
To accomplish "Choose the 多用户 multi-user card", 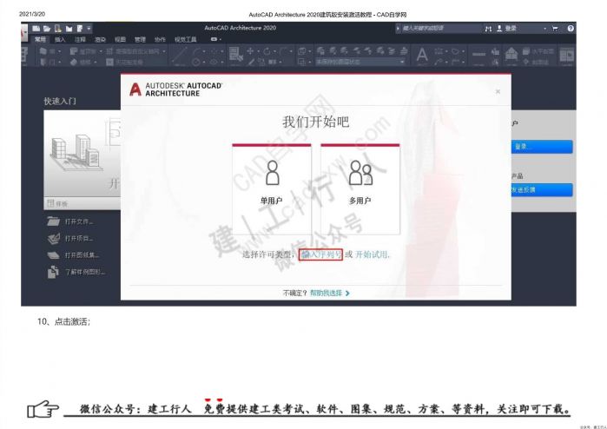I will pyautogui.click(x=360, y=189).
